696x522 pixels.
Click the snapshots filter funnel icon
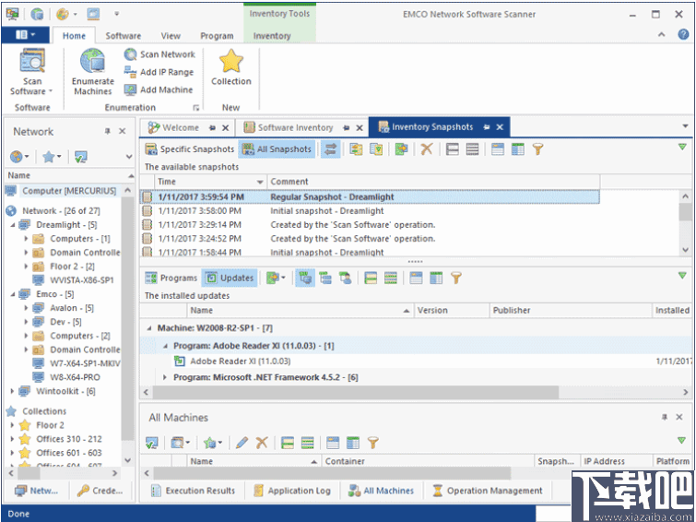[x=538, y=149]
